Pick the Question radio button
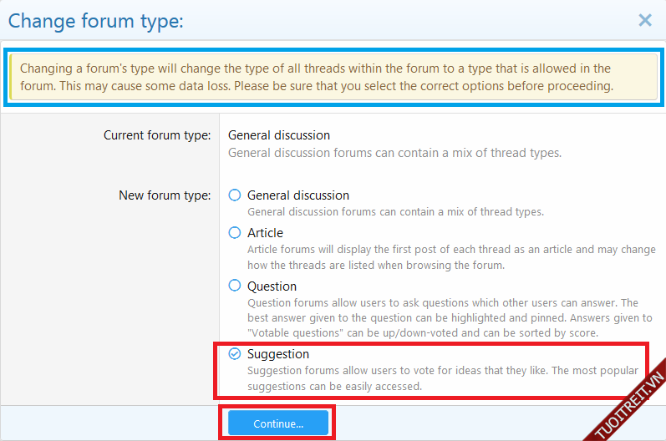This screenshot has width=666, height=441. [235, 286]
